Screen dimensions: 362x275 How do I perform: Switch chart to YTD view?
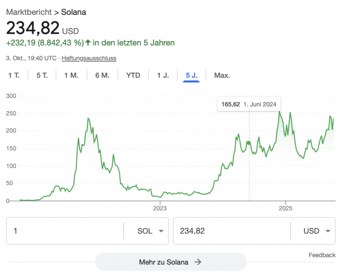click(133, 75)
